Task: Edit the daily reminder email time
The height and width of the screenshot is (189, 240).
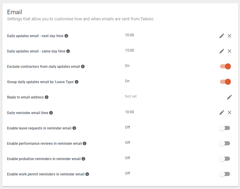Action: [222, 112]
